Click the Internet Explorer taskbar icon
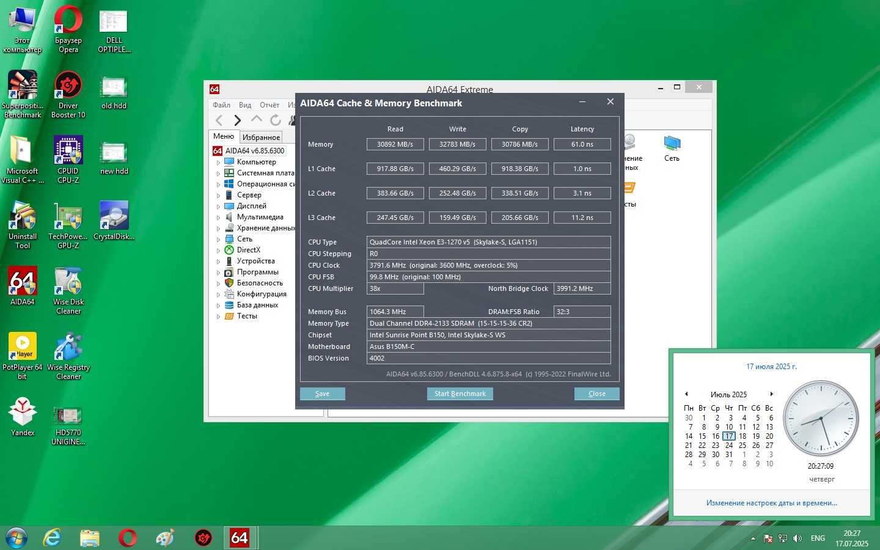 tap(53, 538)
